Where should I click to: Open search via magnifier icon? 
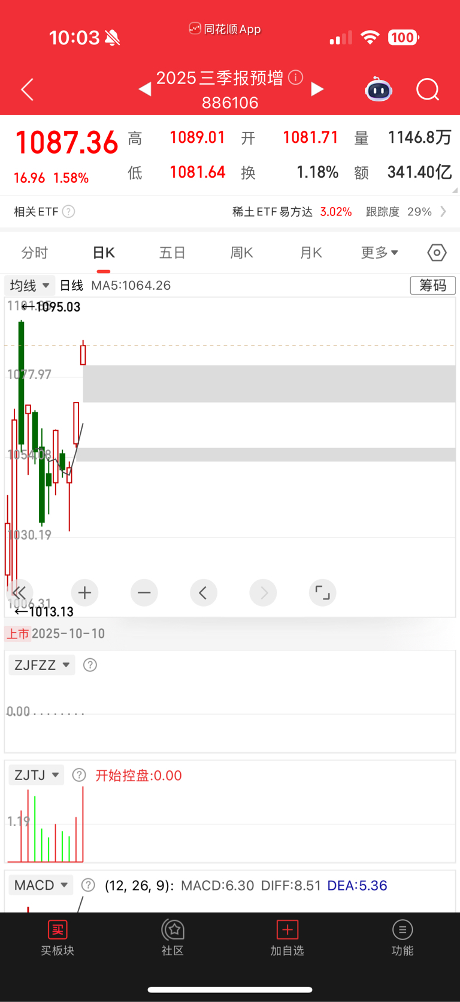[428, 90]
